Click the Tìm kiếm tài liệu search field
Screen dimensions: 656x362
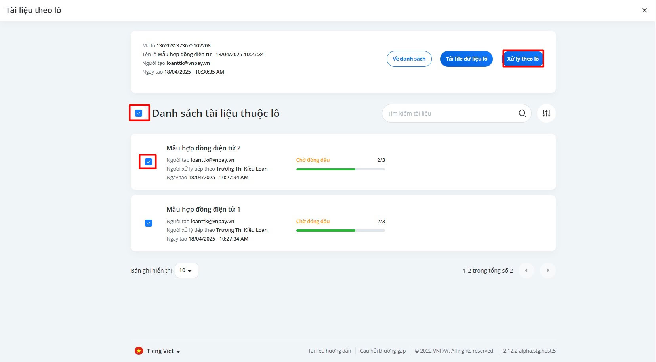pos(450,114)
